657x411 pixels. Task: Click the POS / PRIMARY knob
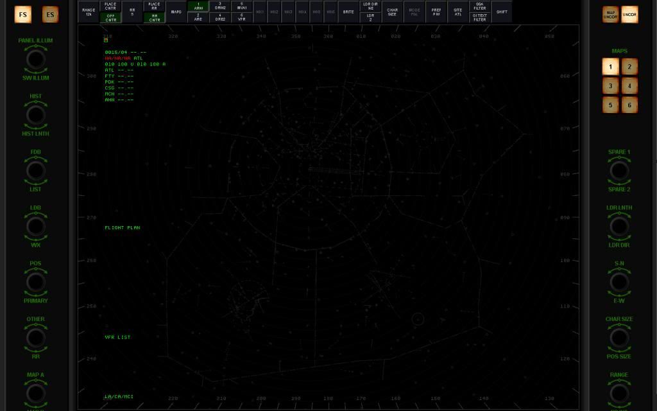pos(35,282)
